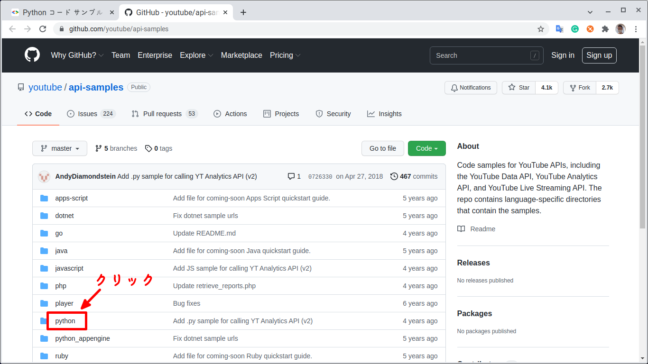Open the comment icon on latest commit

coord(291,176)
